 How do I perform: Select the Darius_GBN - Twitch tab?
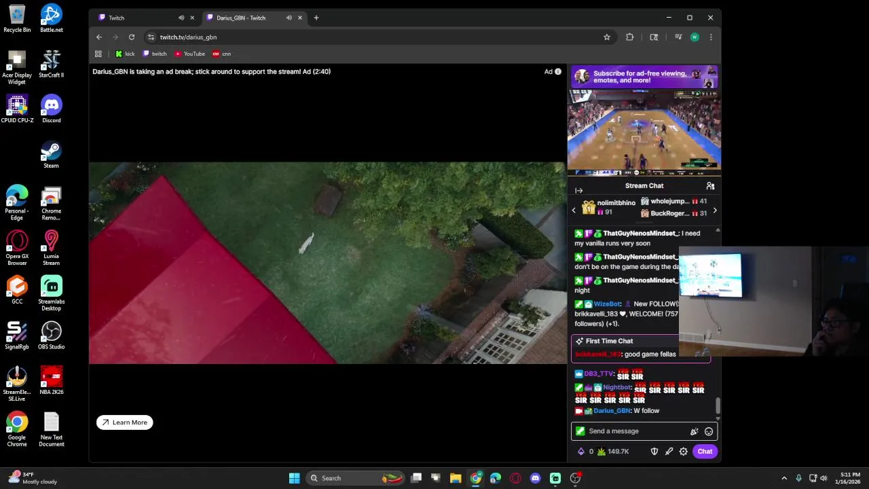(255, 18)
